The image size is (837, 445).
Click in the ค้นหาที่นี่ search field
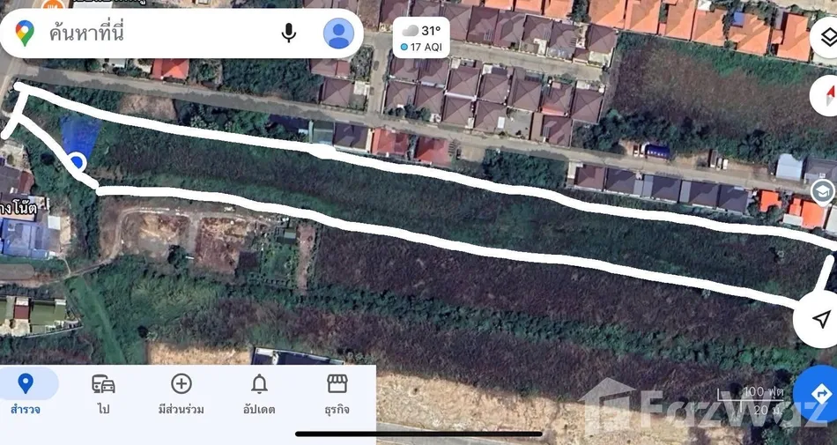tap(160, 33)
